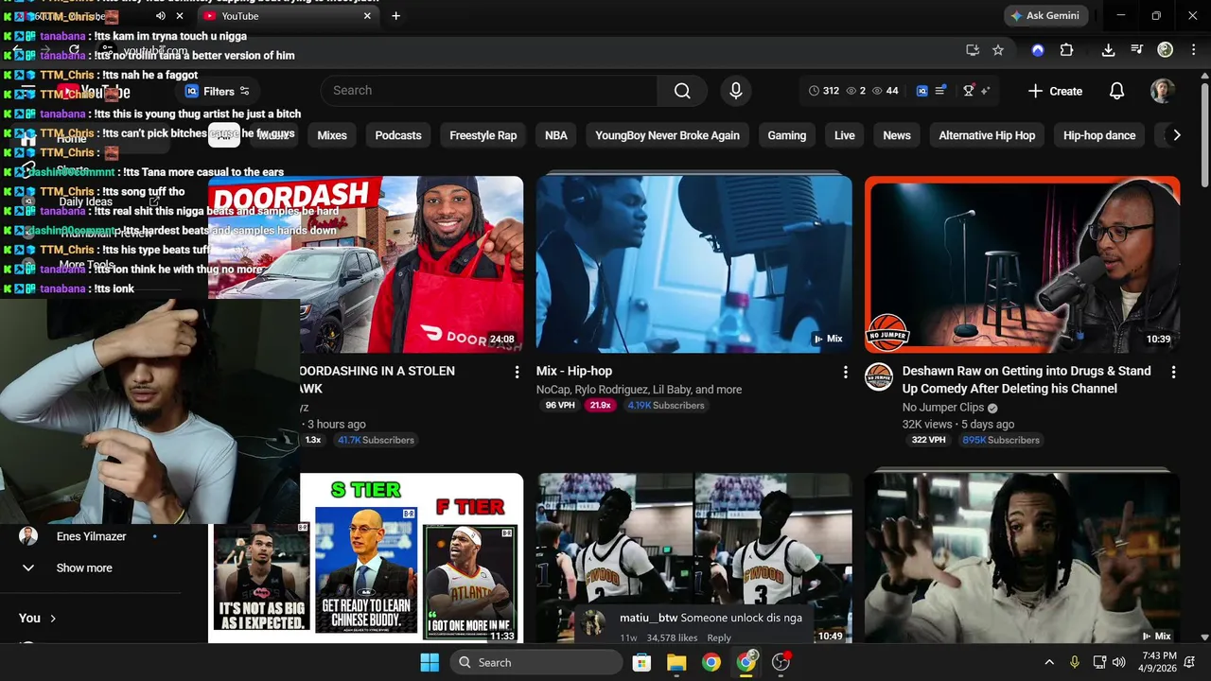Select the Hip-hop dance chip

tap(1099, 135)
